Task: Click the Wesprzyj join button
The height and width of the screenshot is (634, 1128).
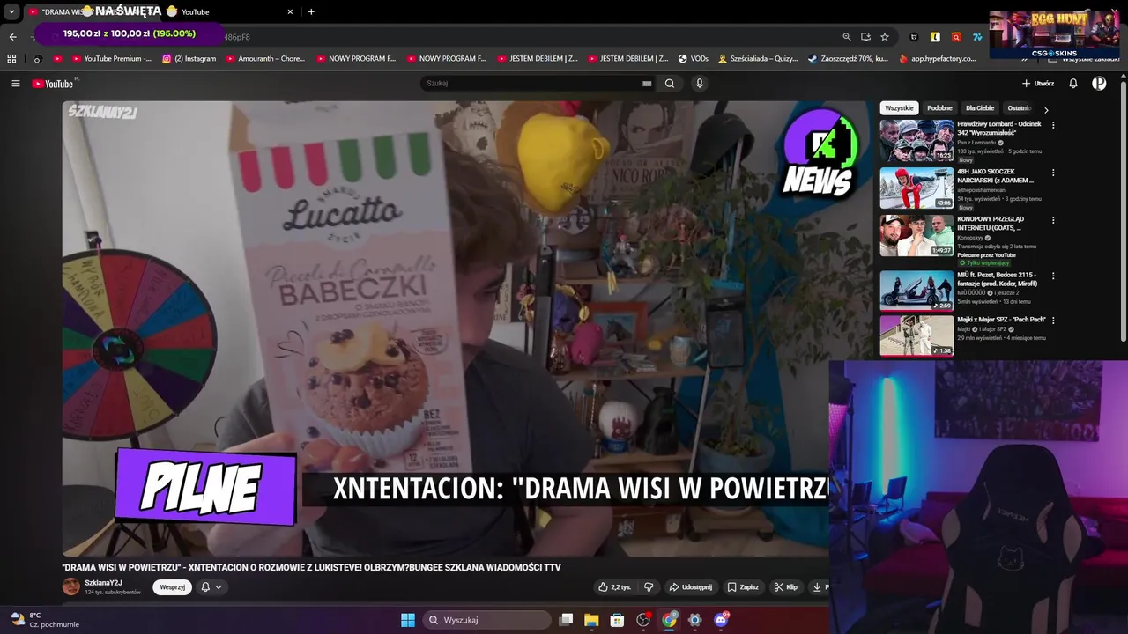Action: (x=172, y=587)
